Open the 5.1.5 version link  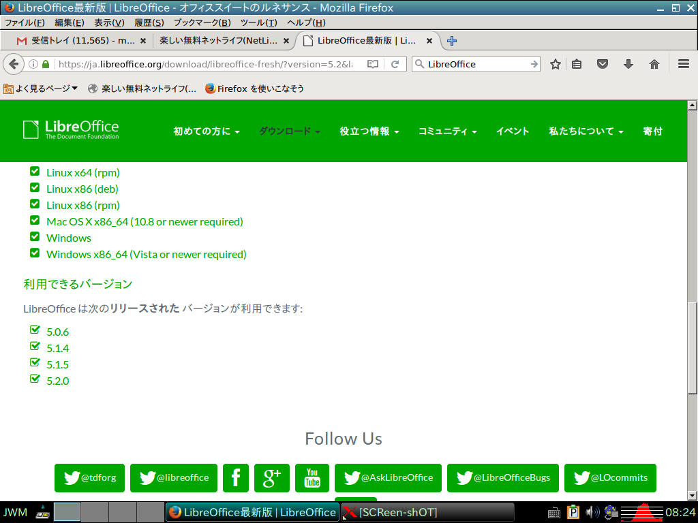[58, 365]
